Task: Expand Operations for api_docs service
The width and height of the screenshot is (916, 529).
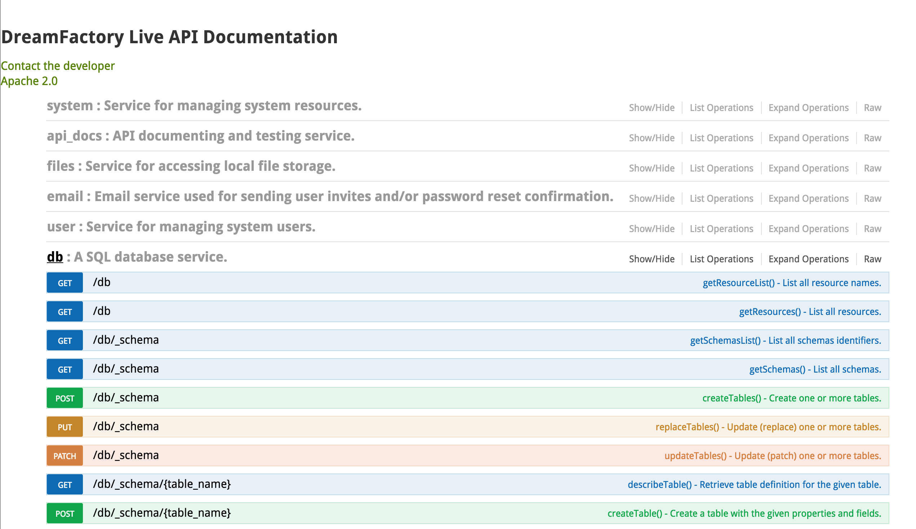Action: [809, 138]
